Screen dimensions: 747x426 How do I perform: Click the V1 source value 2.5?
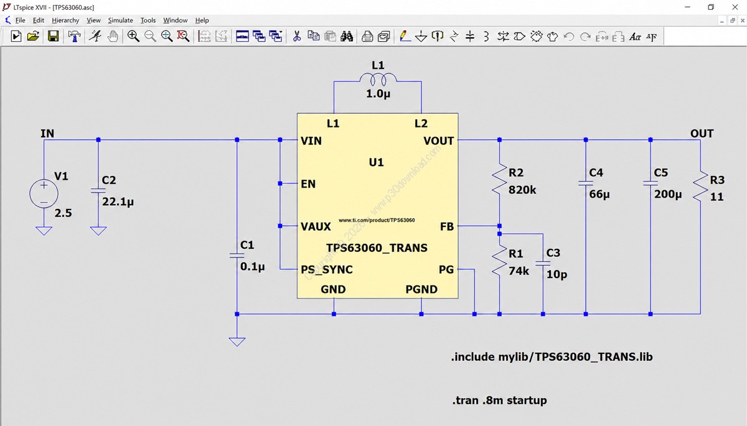tap(63, 213)
